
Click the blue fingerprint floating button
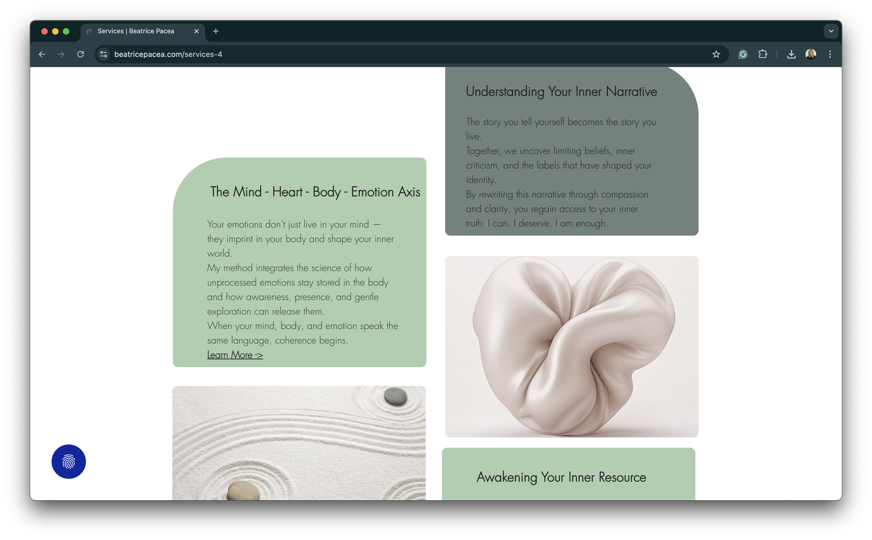68,461
